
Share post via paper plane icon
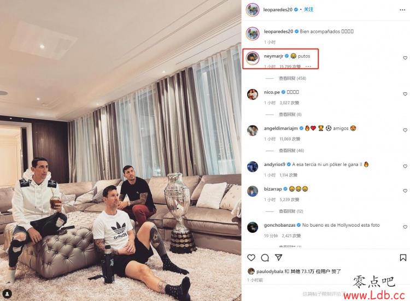[x=279, y=257]
